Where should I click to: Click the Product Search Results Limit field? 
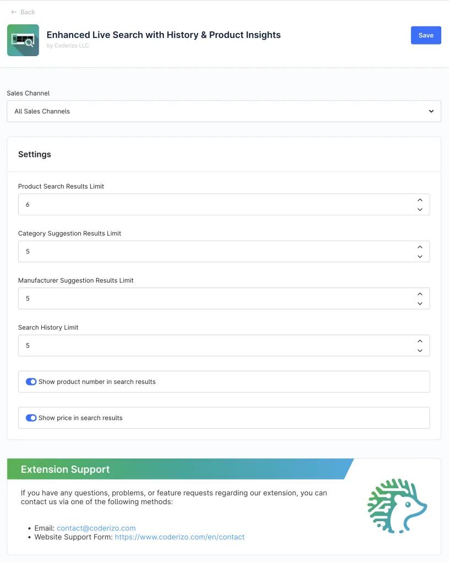point(215,205)
